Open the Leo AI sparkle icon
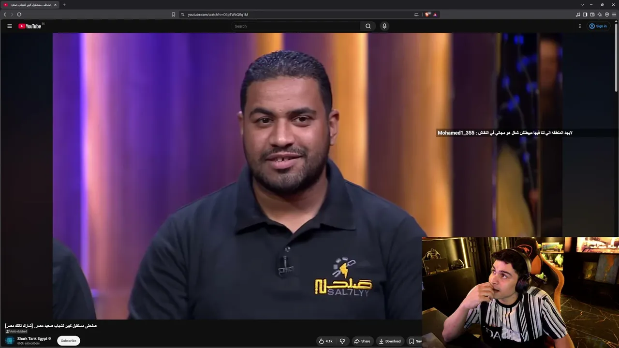Viewport: 619px width, 348px height. tap(600, 14)
